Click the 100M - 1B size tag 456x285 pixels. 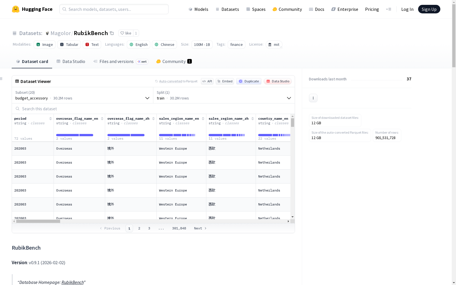pos(202,44)
